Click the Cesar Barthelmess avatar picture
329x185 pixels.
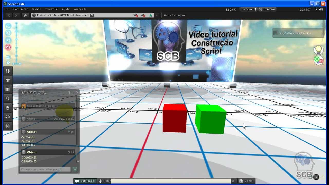[24, 106]
